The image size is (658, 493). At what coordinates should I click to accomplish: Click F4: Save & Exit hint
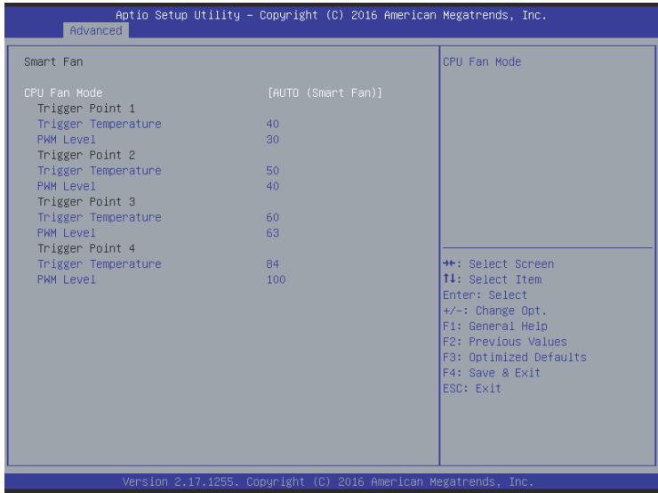pyautogui.click(x=492, y=373)
